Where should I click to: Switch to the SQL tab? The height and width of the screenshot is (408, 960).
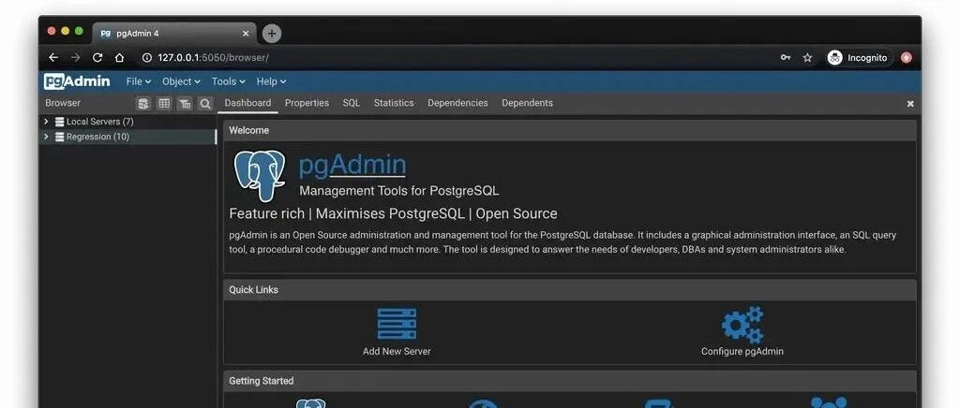[352, 103]
